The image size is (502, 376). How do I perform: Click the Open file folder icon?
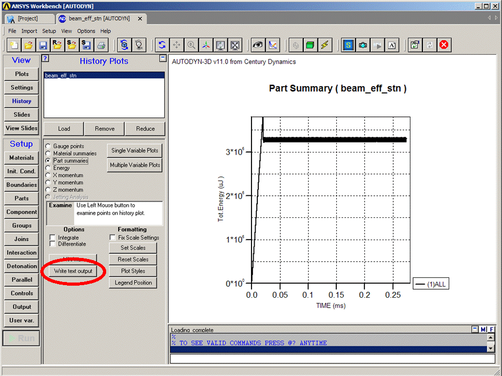[x=28, y=45]
